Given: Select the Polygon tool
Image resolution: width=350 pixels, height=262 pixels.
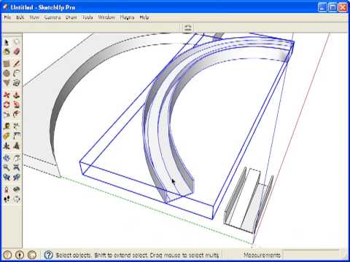Looking at the screenshot, I should tap(7, 83).
